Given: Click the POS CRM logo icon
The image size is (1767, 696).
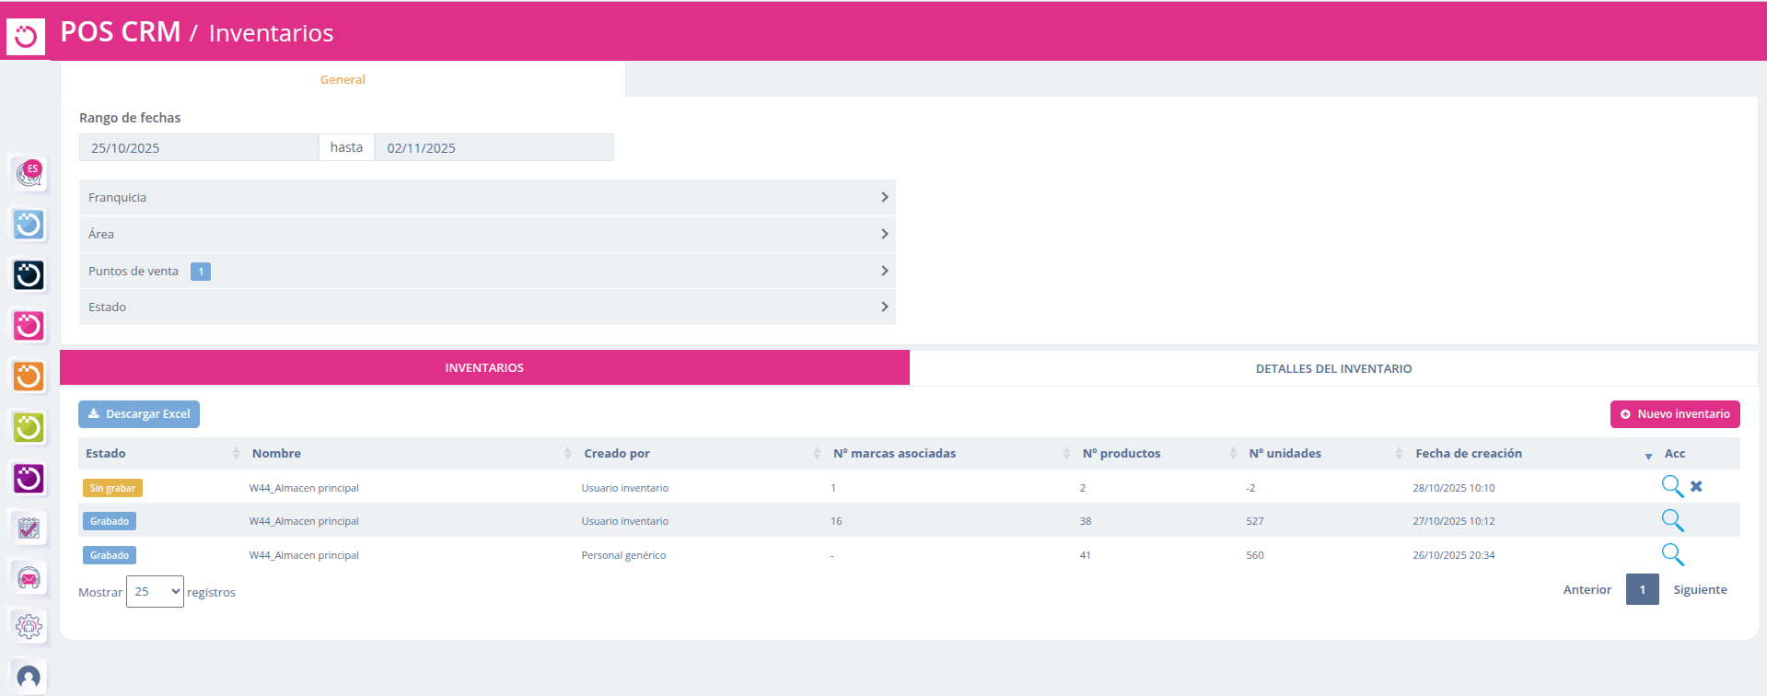Looking at the screenshot, I should point(26,37).
